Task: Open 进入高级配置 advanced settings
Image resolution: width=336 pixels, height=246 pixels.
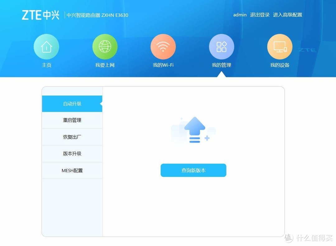Action: [288, 15]
